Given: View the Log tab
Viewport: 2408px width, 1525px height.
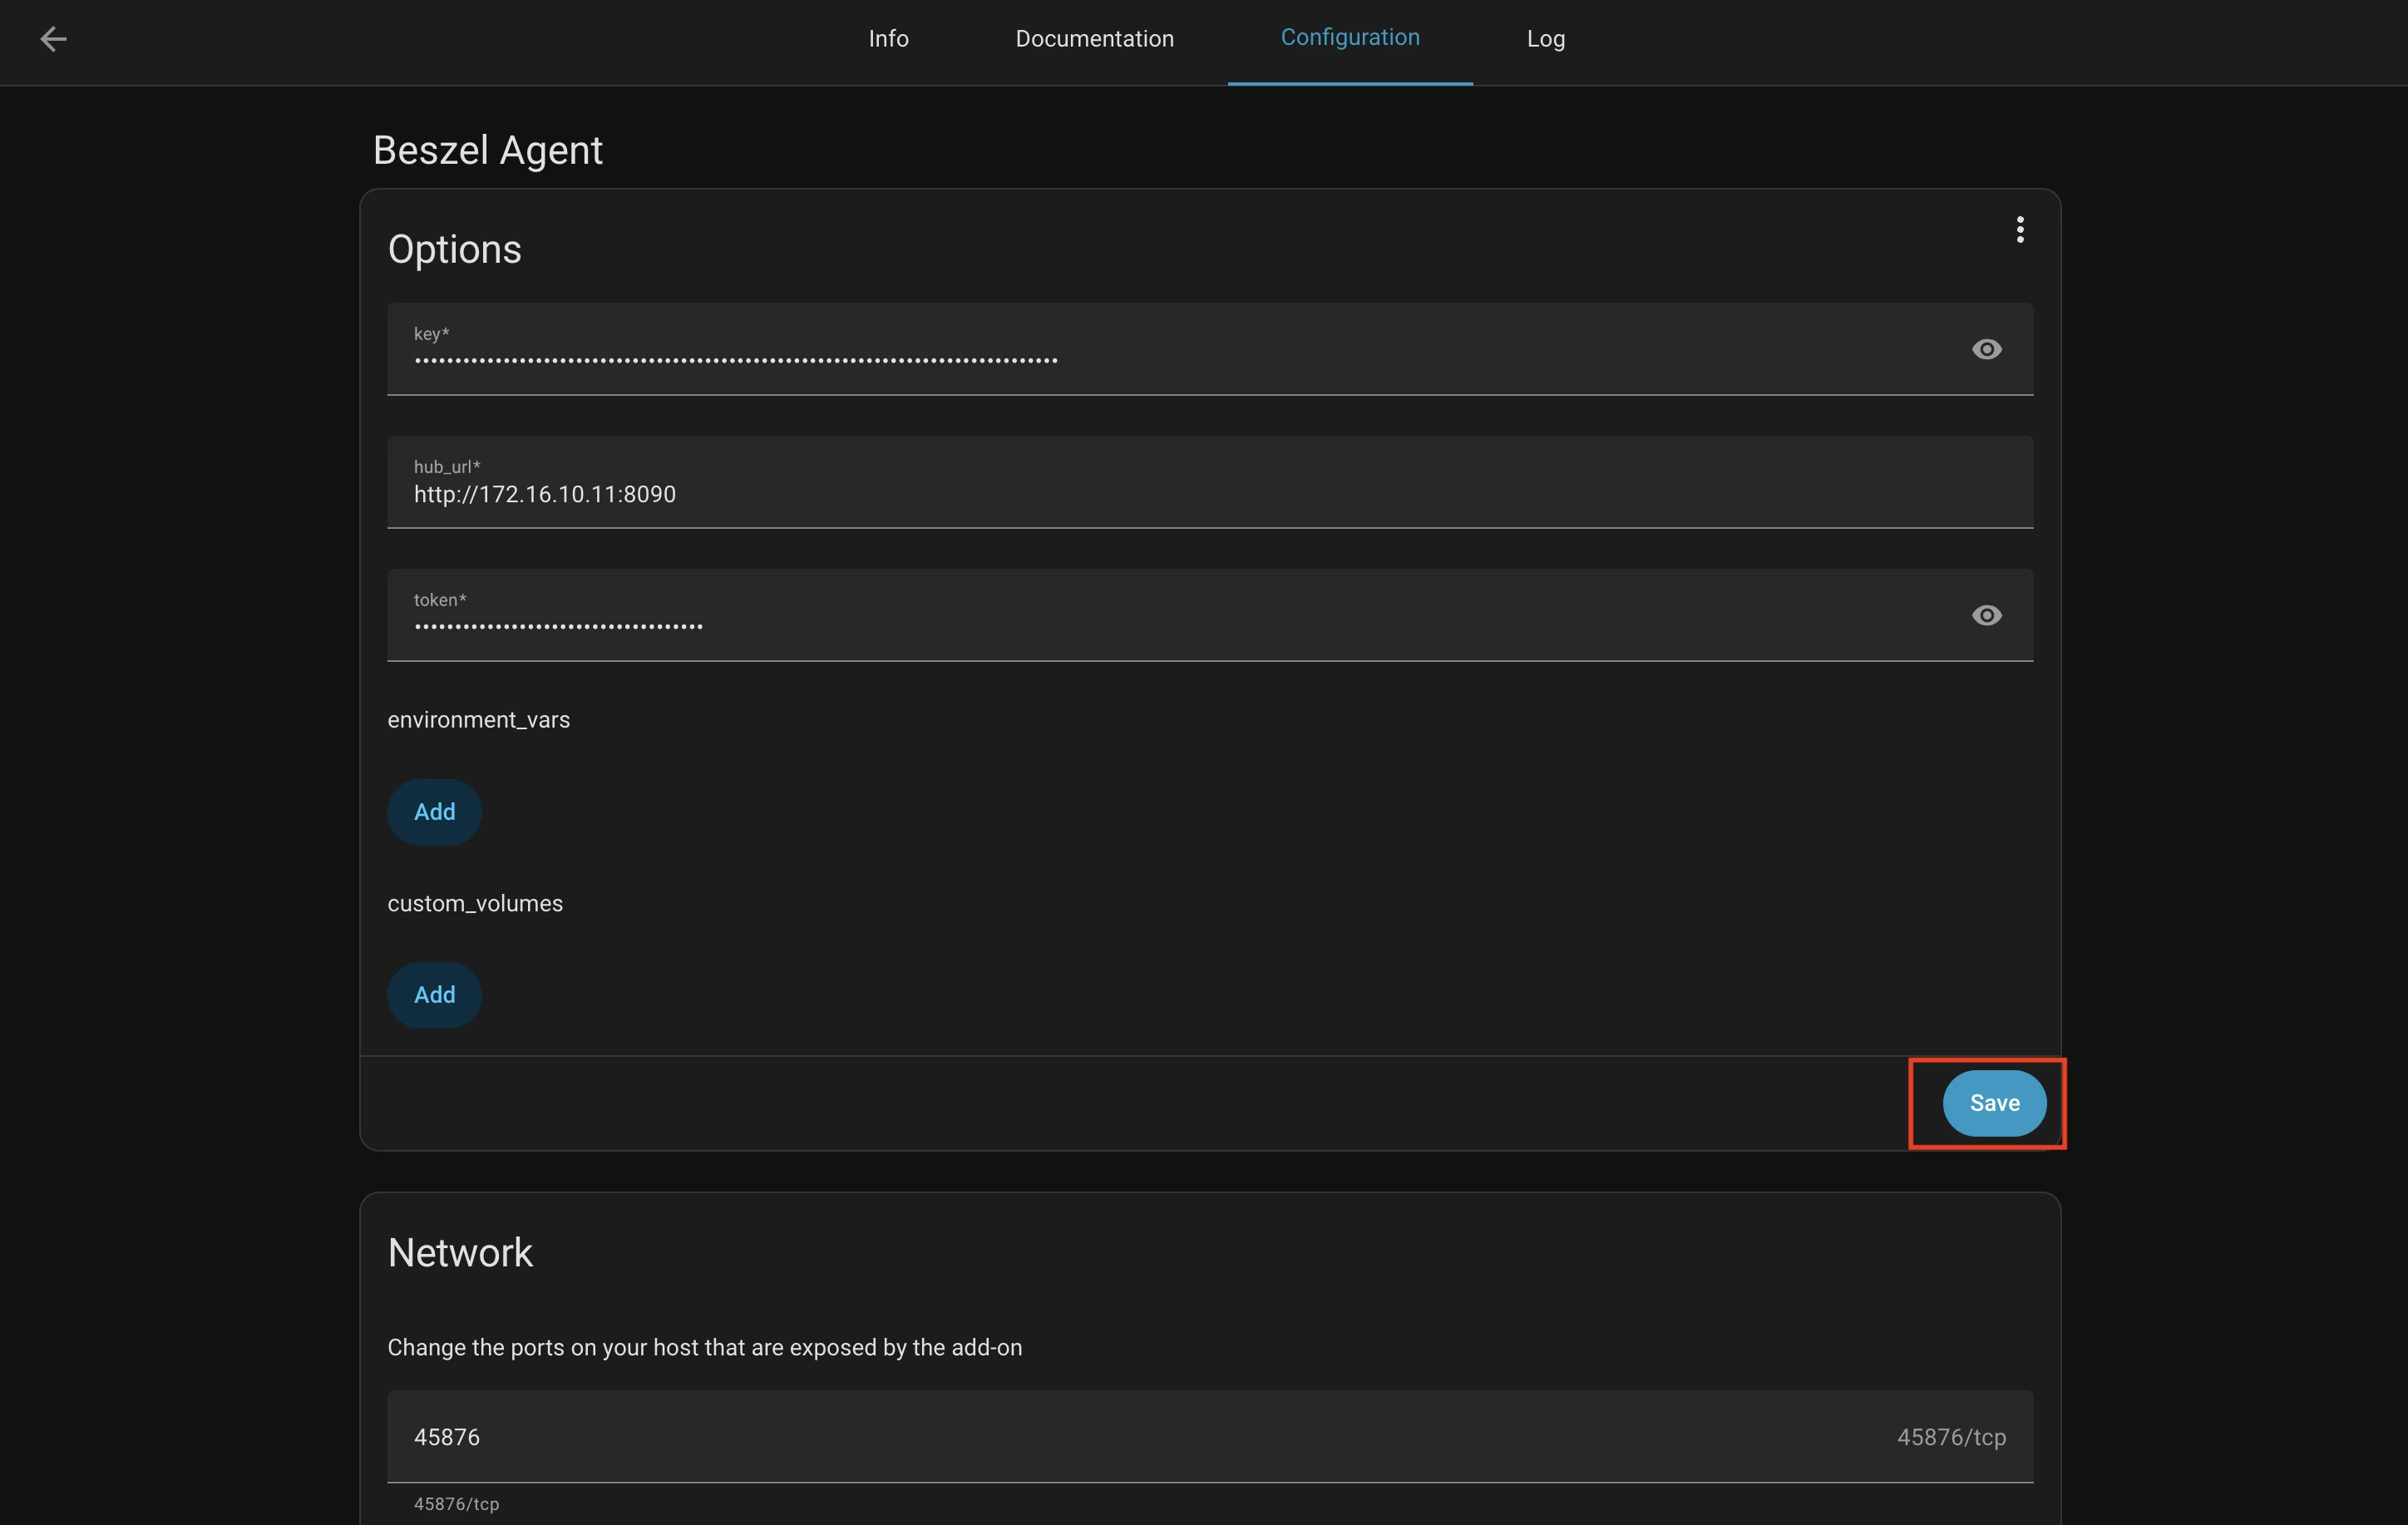Looking at the screenshot, I should click(x=1545, y=39).
